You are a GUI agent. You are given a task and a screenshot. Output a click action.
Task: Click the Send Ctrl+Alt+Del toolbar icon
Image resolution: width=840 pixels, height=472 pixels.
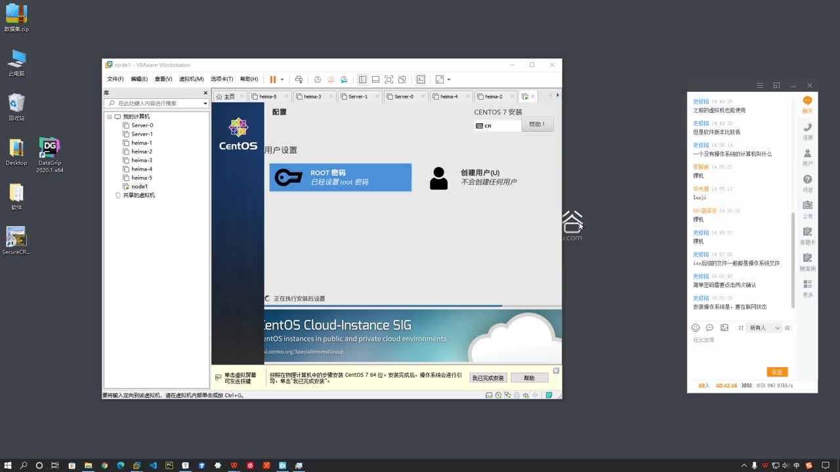coord(299,79)
